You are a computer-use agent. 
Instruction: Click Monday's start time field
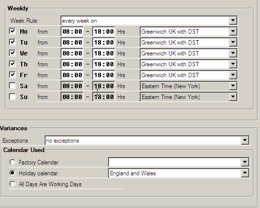coord(72,32)
